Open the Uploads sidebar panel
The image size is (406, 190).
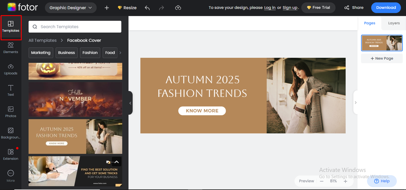(11, 69)
